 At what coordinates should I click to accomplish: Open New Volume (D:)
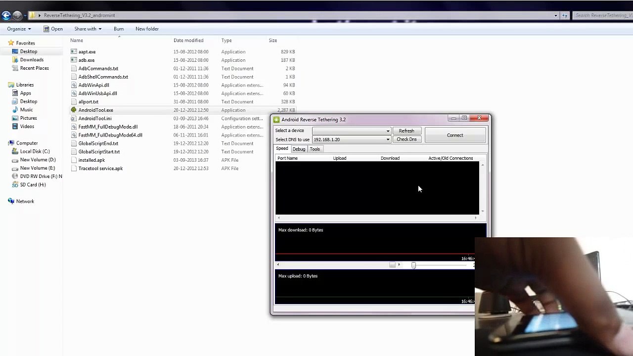pyautogui.click(x=38, y=160)
